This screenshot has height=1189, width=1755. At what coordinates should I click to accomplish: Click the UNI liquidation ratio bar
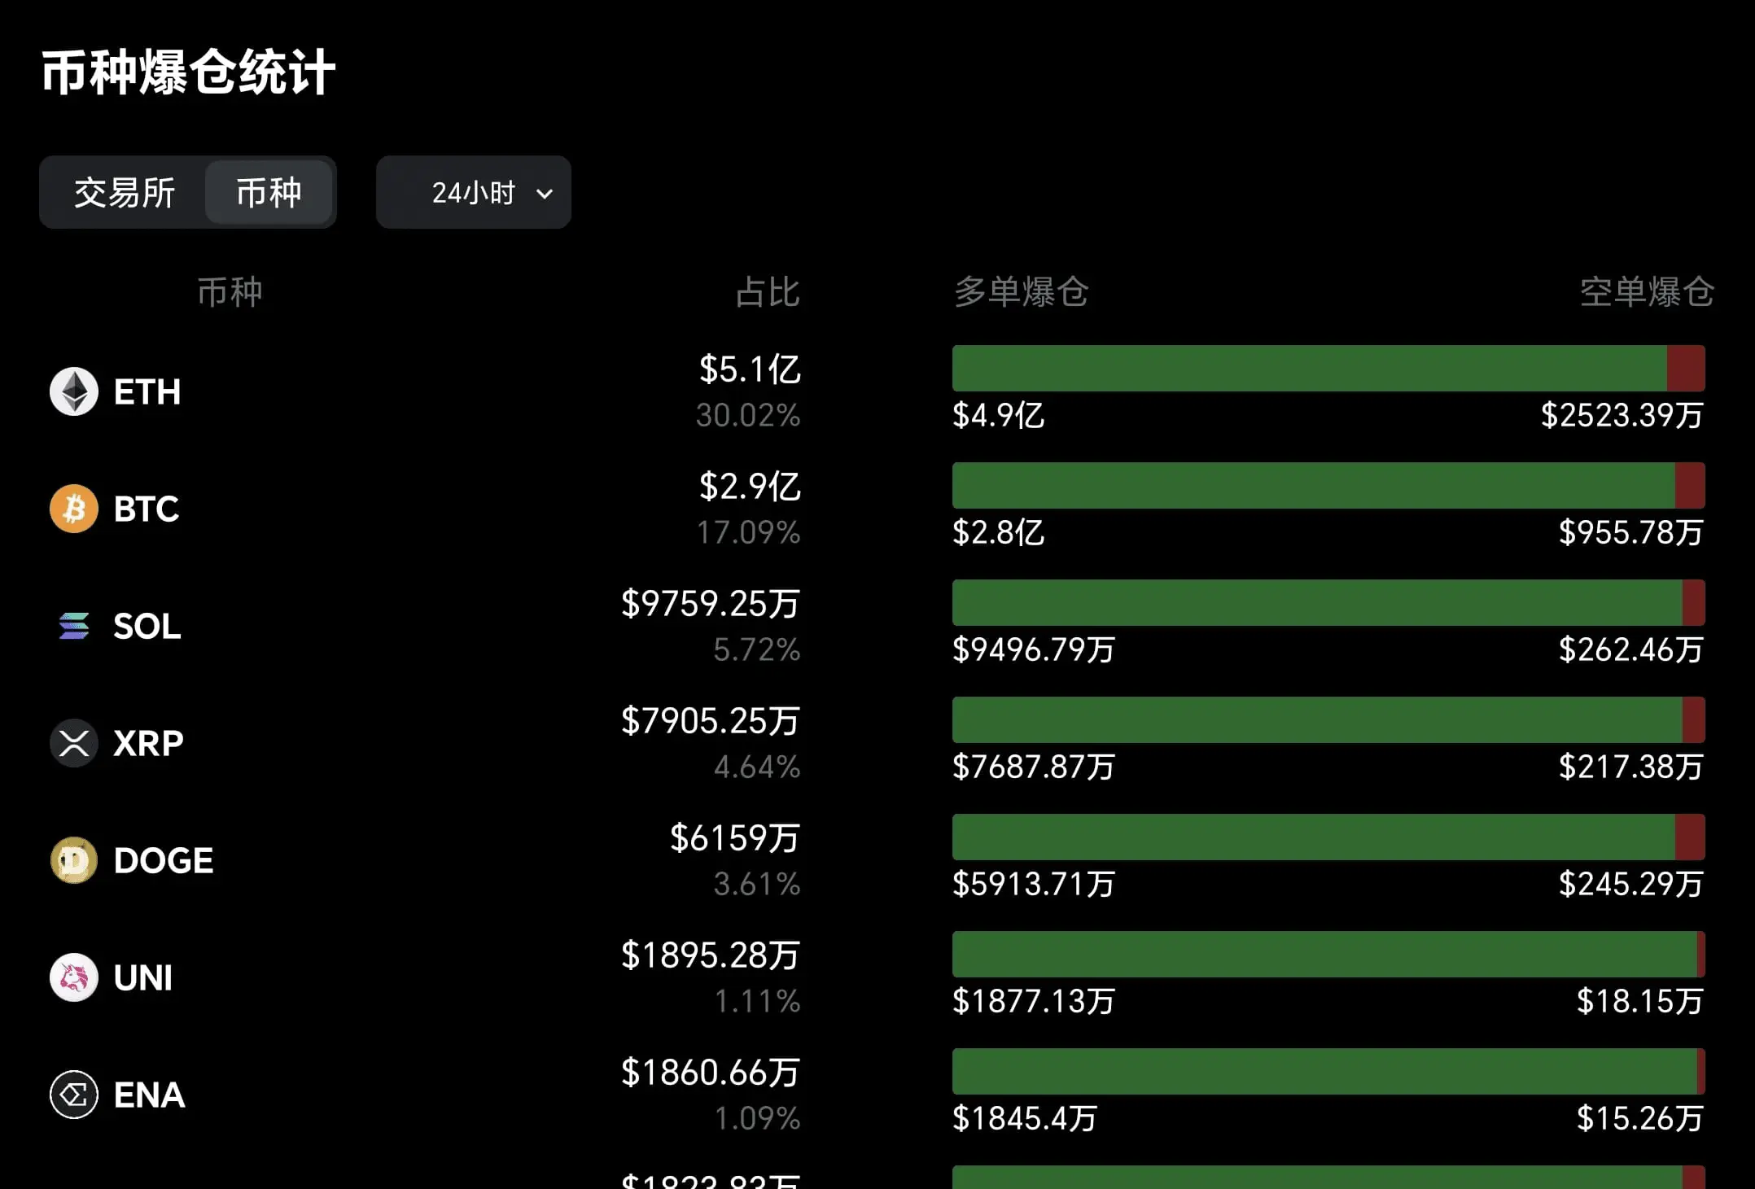1328,955
